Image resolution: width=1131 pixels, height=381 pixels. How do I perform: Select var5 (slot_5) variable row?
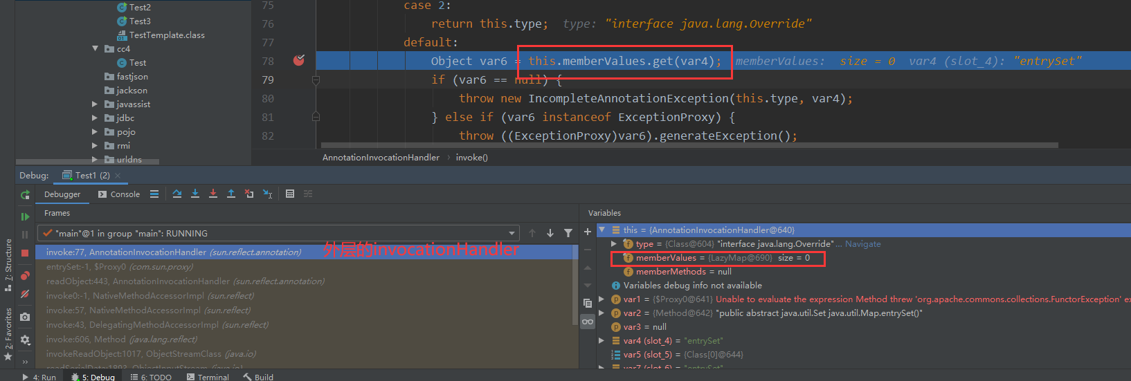(x=864, y=355)
